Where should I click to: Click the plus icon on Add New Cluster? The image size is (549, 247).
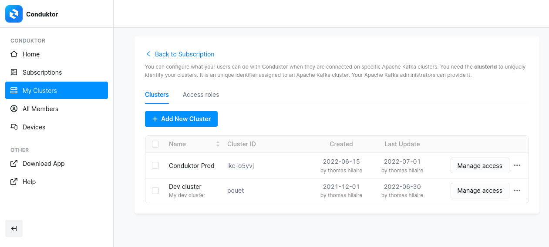[155, 119]
